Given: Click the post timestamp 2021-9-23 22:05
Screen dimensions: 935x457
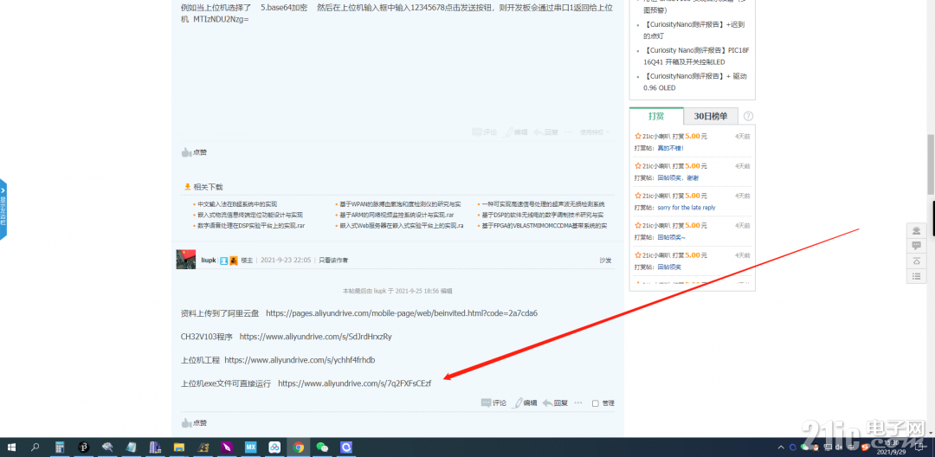Looking at the screenshot, I should [x=286, y=261].
